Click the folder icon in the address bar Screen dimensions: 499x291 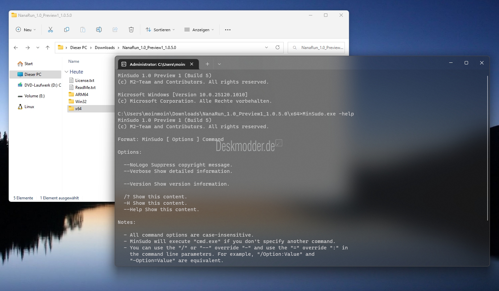tap(61, 47)
